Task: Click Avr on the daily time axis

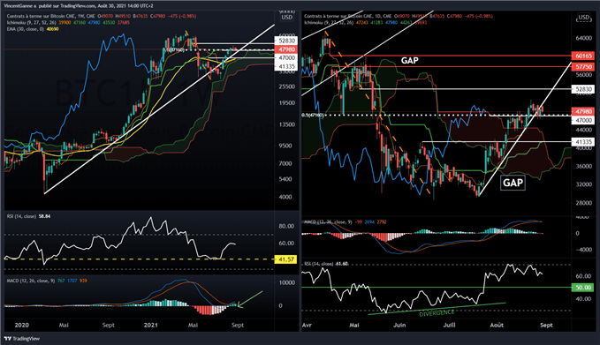Action: click(x=307, y=325)
